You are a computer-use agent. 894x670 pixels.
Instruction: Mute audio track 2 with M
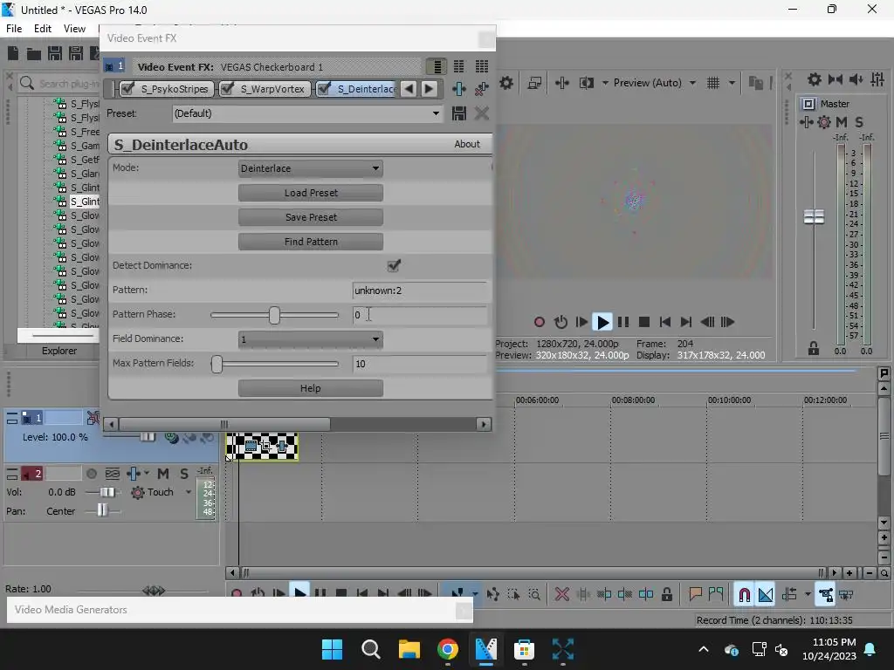pos(163,474)
